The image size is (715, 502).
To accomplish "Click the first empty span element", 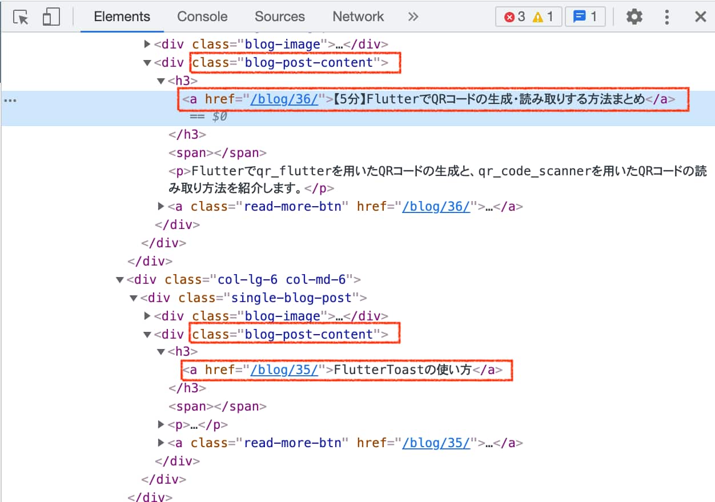I will (218, 153).
